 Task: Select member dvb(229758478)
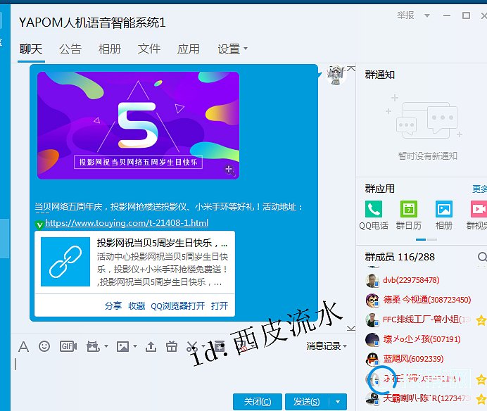click(x=411, y=280)
